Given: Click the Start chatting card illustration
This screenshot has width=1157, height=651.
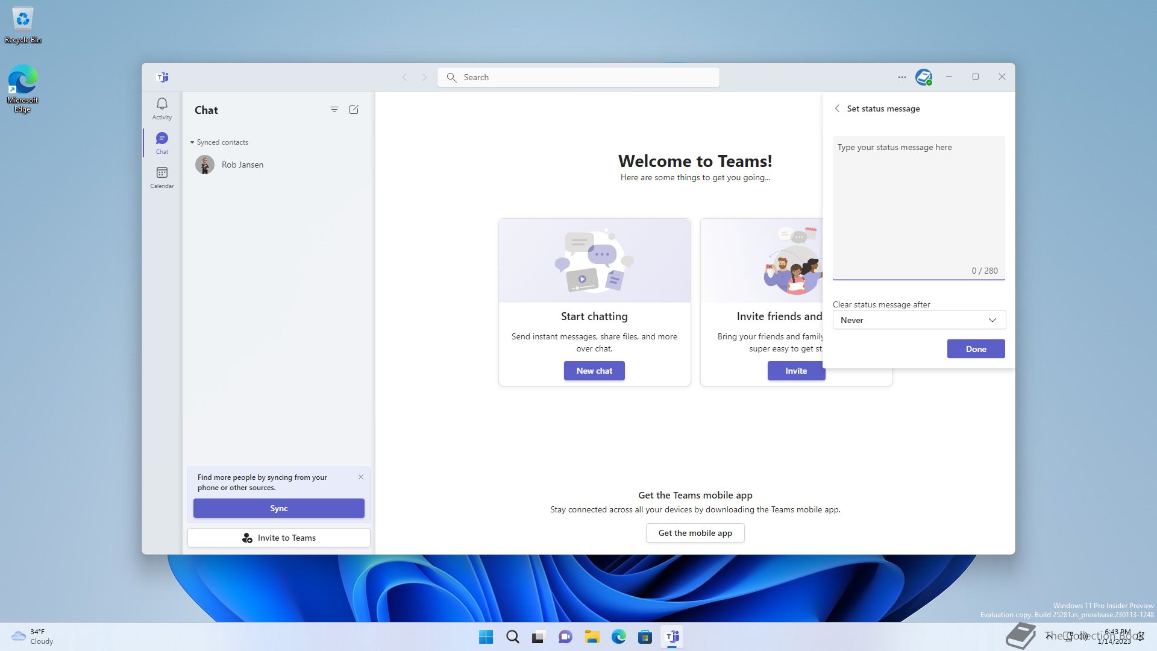Looking at the screenshot, I should 594,260.
